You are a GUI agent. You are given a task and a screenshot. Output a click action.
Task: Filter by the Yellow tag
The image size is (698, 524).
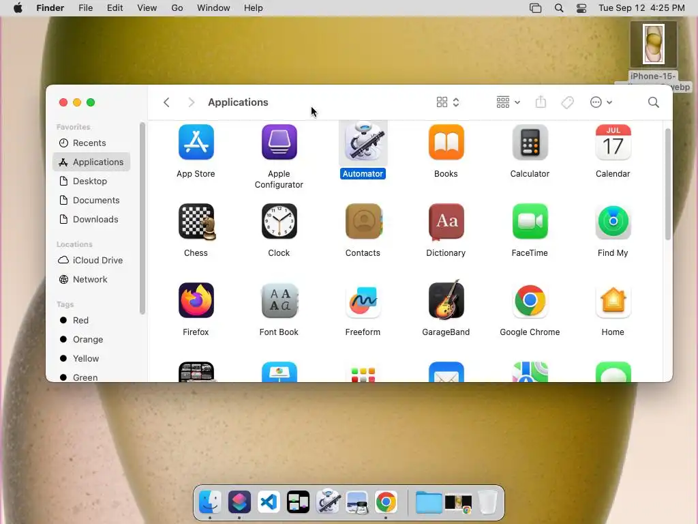coord(91,359)
